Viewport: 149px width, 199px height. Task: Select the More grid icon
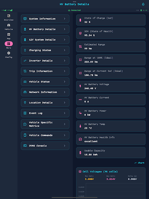point(9,44)
